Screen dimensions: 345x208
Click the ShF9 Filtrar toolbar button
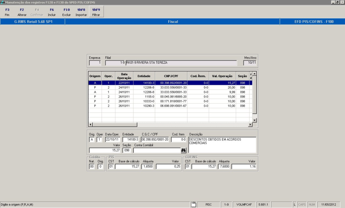coord(96,12)
